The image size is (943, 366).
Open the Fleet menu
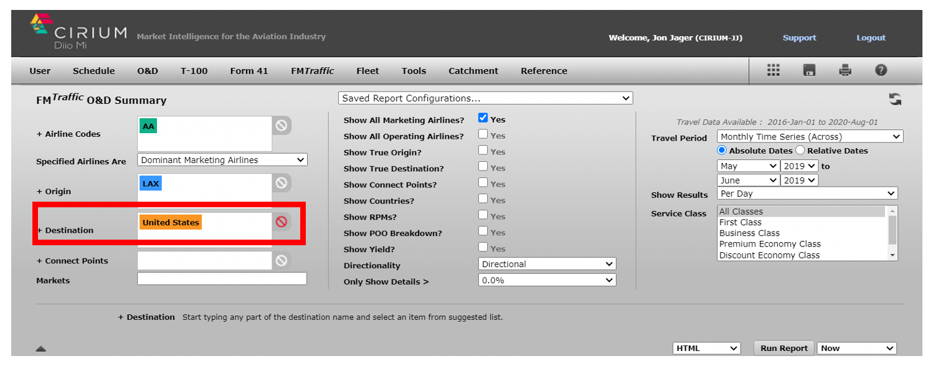click(x=367, y=71)
